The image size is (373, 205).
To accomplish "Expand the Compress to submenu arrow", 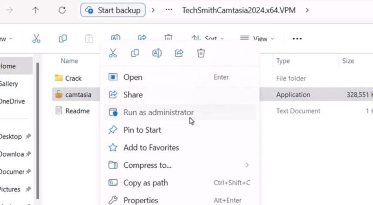I will tap(247, 165).
